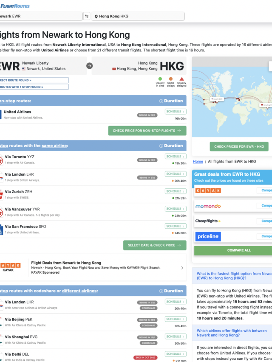Screen dimensions: 272x362
Task: Open SCHEDULE for Via London LHR with British Airways
Action: pos(176,174)
